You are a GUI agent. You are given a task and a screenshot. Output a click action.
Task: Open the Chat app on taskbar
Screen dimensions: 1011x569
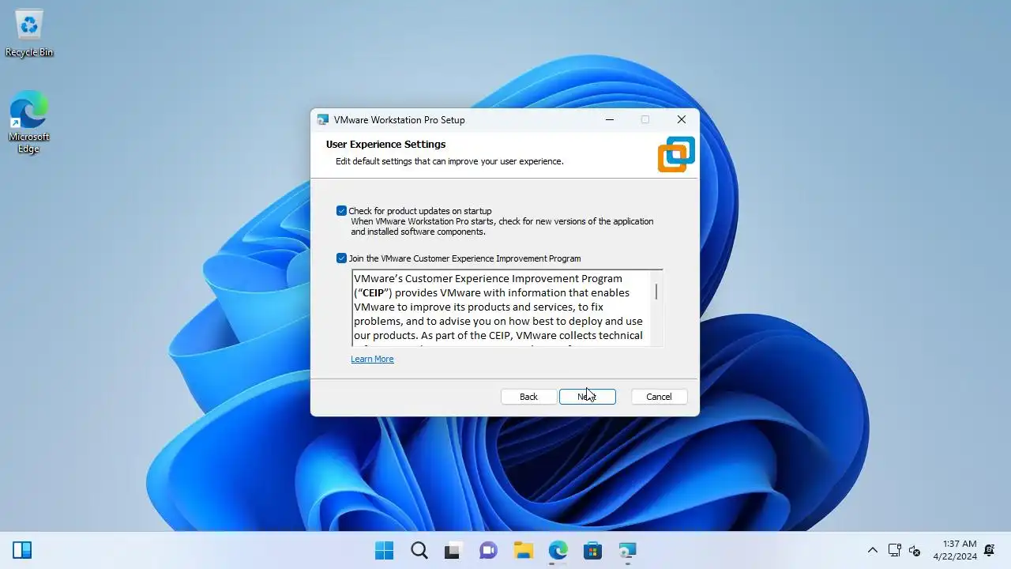click(489, 550)
